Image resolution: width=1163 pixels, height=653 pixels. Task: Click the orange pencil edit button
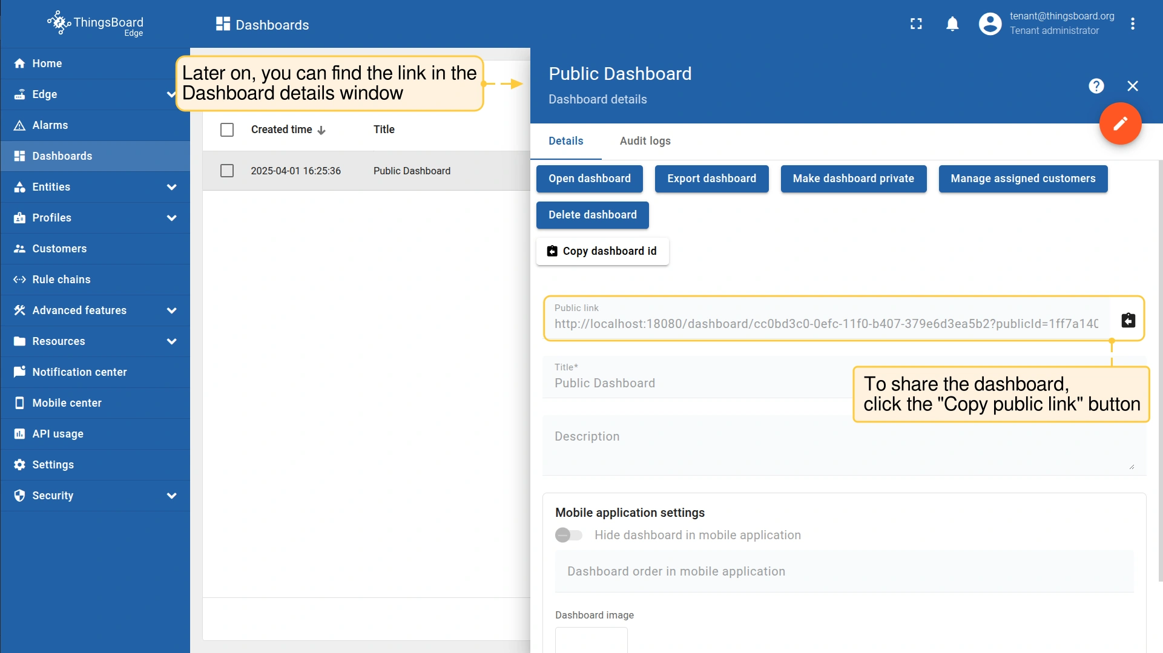pos(1120,124)
